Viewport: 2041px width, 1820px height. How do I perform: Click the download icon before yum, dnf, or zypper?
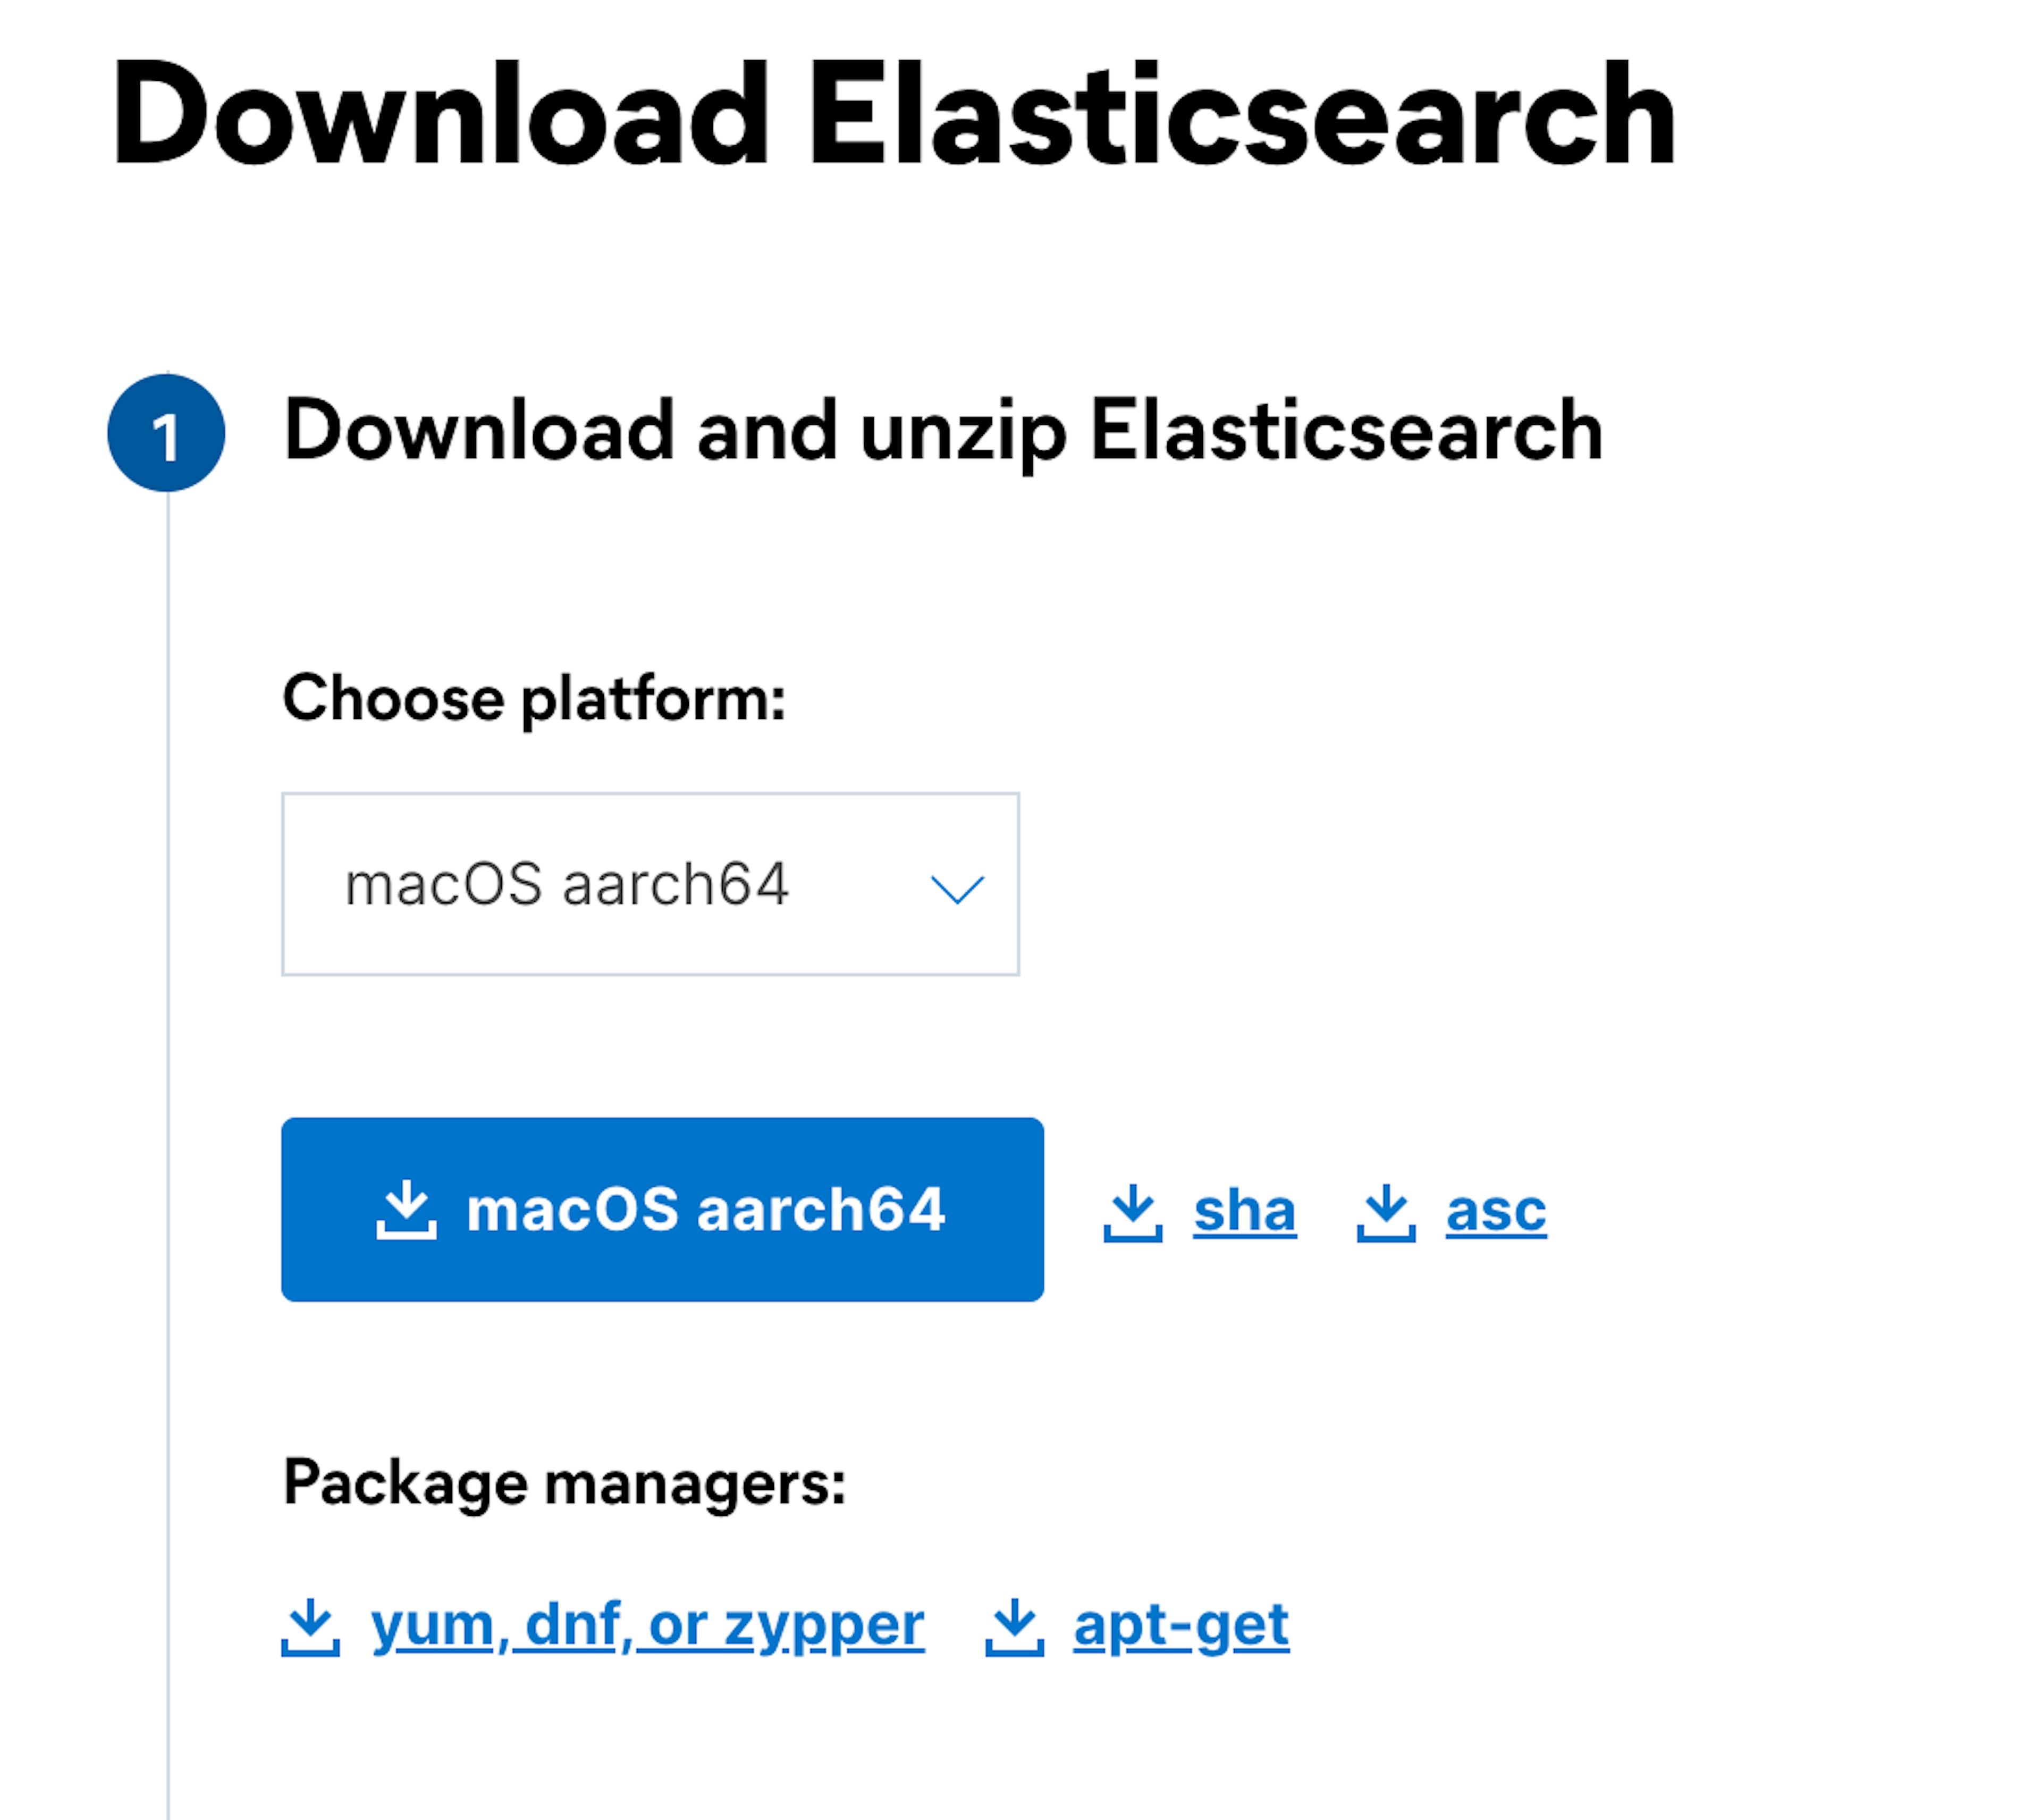[x=310, y=1626]
